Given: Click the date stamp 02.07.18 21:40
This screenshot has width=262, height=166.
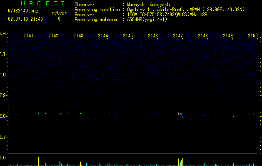Looking at the screenshot, I should pyautogui.click(x=25, y=19).
